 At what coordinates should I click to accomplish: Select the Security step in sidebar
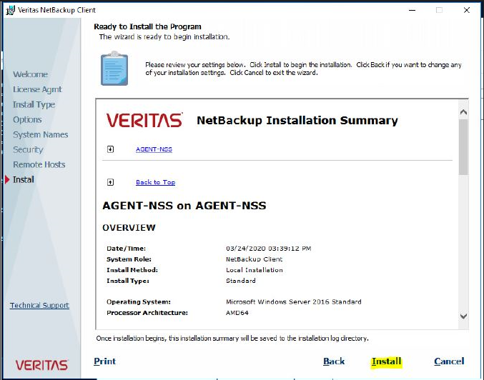point(28,149)
